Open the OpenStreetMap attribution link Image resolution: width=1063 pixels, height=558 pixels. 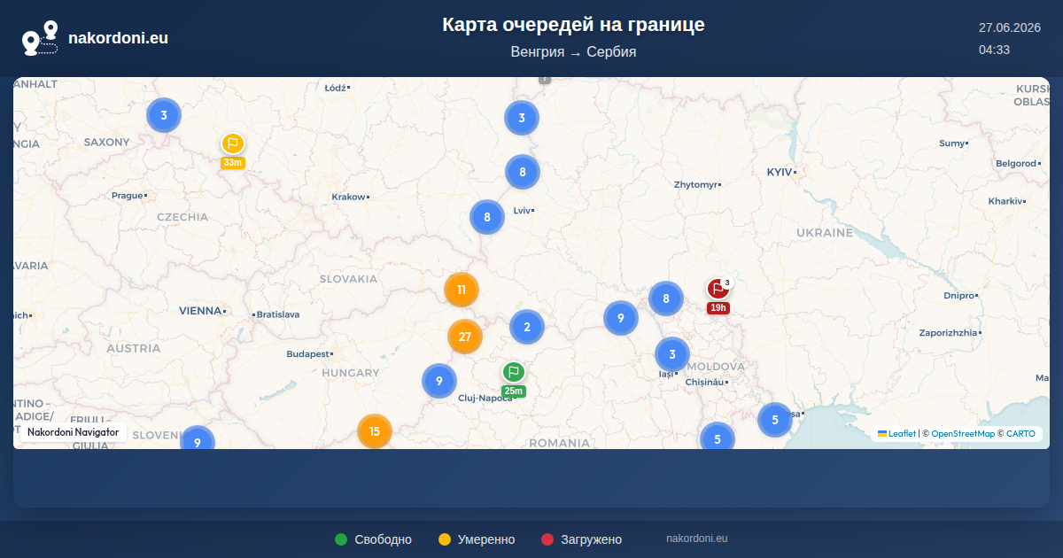pyautogui.click(x=963, y=434)
